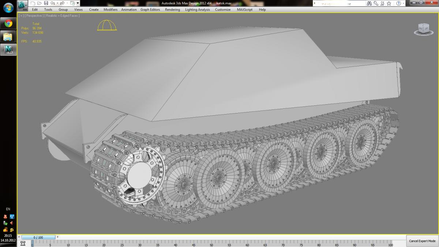
Task: Click the Verts count 134 698 statistic
Action: pyautogui.click(x=33, y=33)
